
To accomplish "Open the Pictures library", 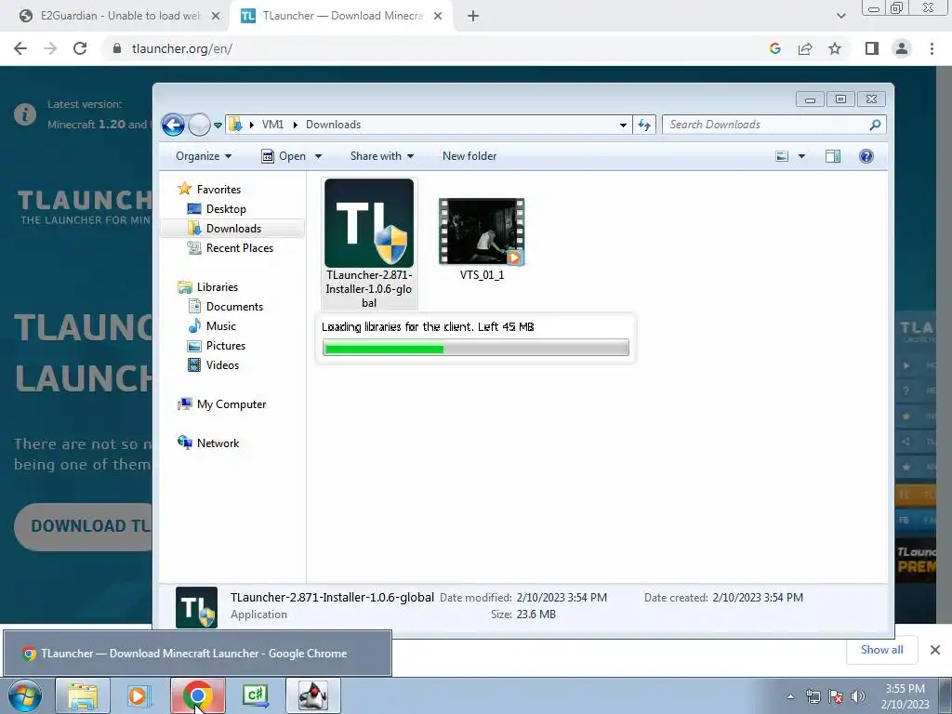I will pyautogui.click(x=217, y=346).
